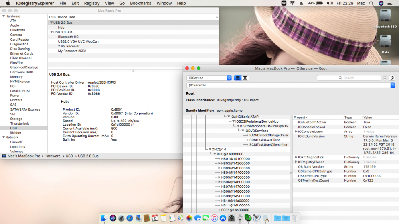This screenshot has width=399, height=224.
Task: Open the Bookmarks menu
Action: coord(141,3)
